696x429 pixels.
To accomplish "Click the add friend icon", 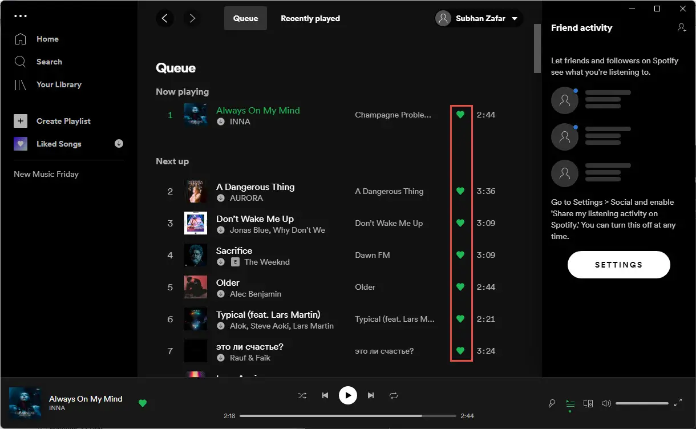I will point(681,27).
